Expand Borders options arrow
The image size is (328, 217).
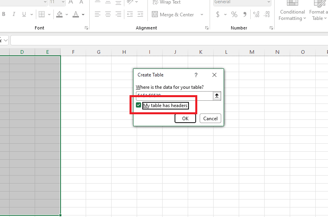point(49,14)
